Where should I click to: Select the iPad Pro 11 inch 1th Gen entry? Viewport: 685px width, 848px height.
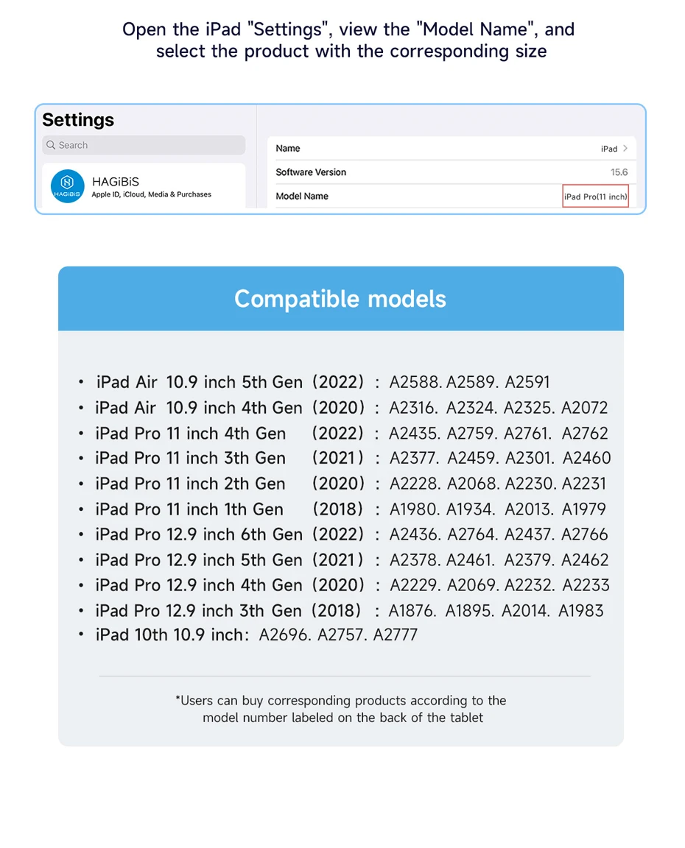pyautogui.click(x=189, y=509)
